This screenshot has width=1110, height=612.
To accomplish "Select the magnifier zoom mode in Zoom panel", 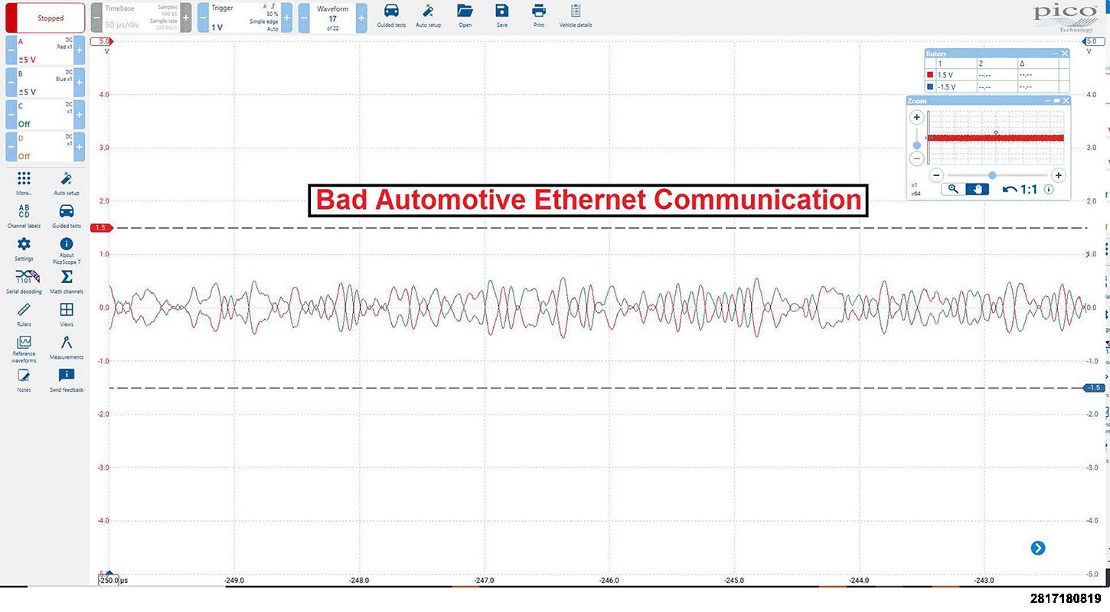I will [953, 189].
